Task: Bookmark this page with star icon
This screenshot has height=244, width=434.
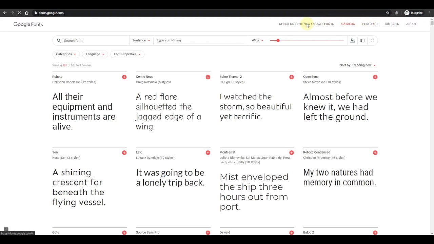Action: click(x=388, y=13)
